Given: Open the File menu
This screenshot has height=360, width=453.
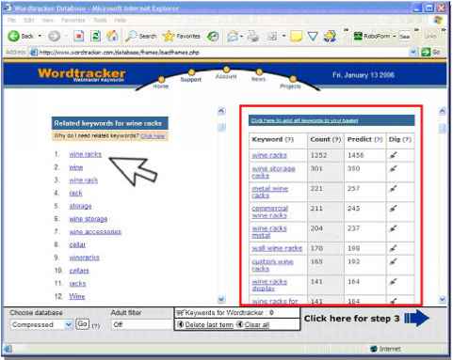Looking at the screenshot, I should 11,20.
